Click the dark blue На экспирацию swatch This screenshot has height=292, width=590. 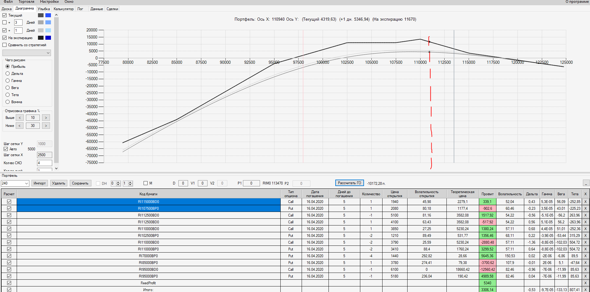pyautogui.click(x=48, y=38)
